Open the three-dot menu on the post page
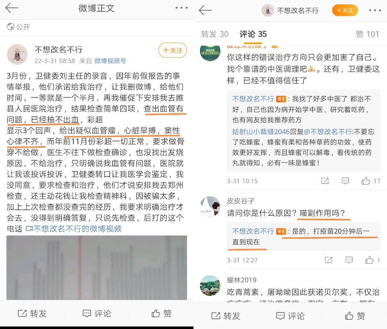Image resolution: width=387 pixels, height=329 pixels. coord(181,8)
